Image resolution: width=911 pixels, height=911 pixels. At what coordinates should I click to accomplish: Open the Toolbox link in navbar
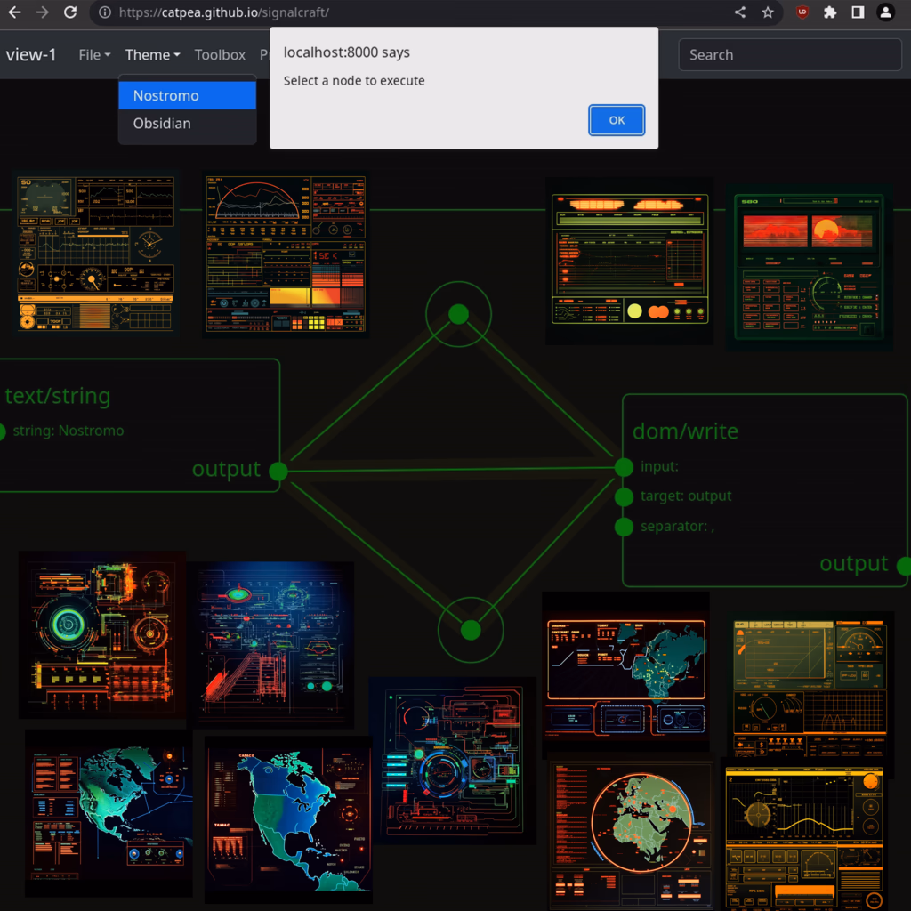point(220,55)
